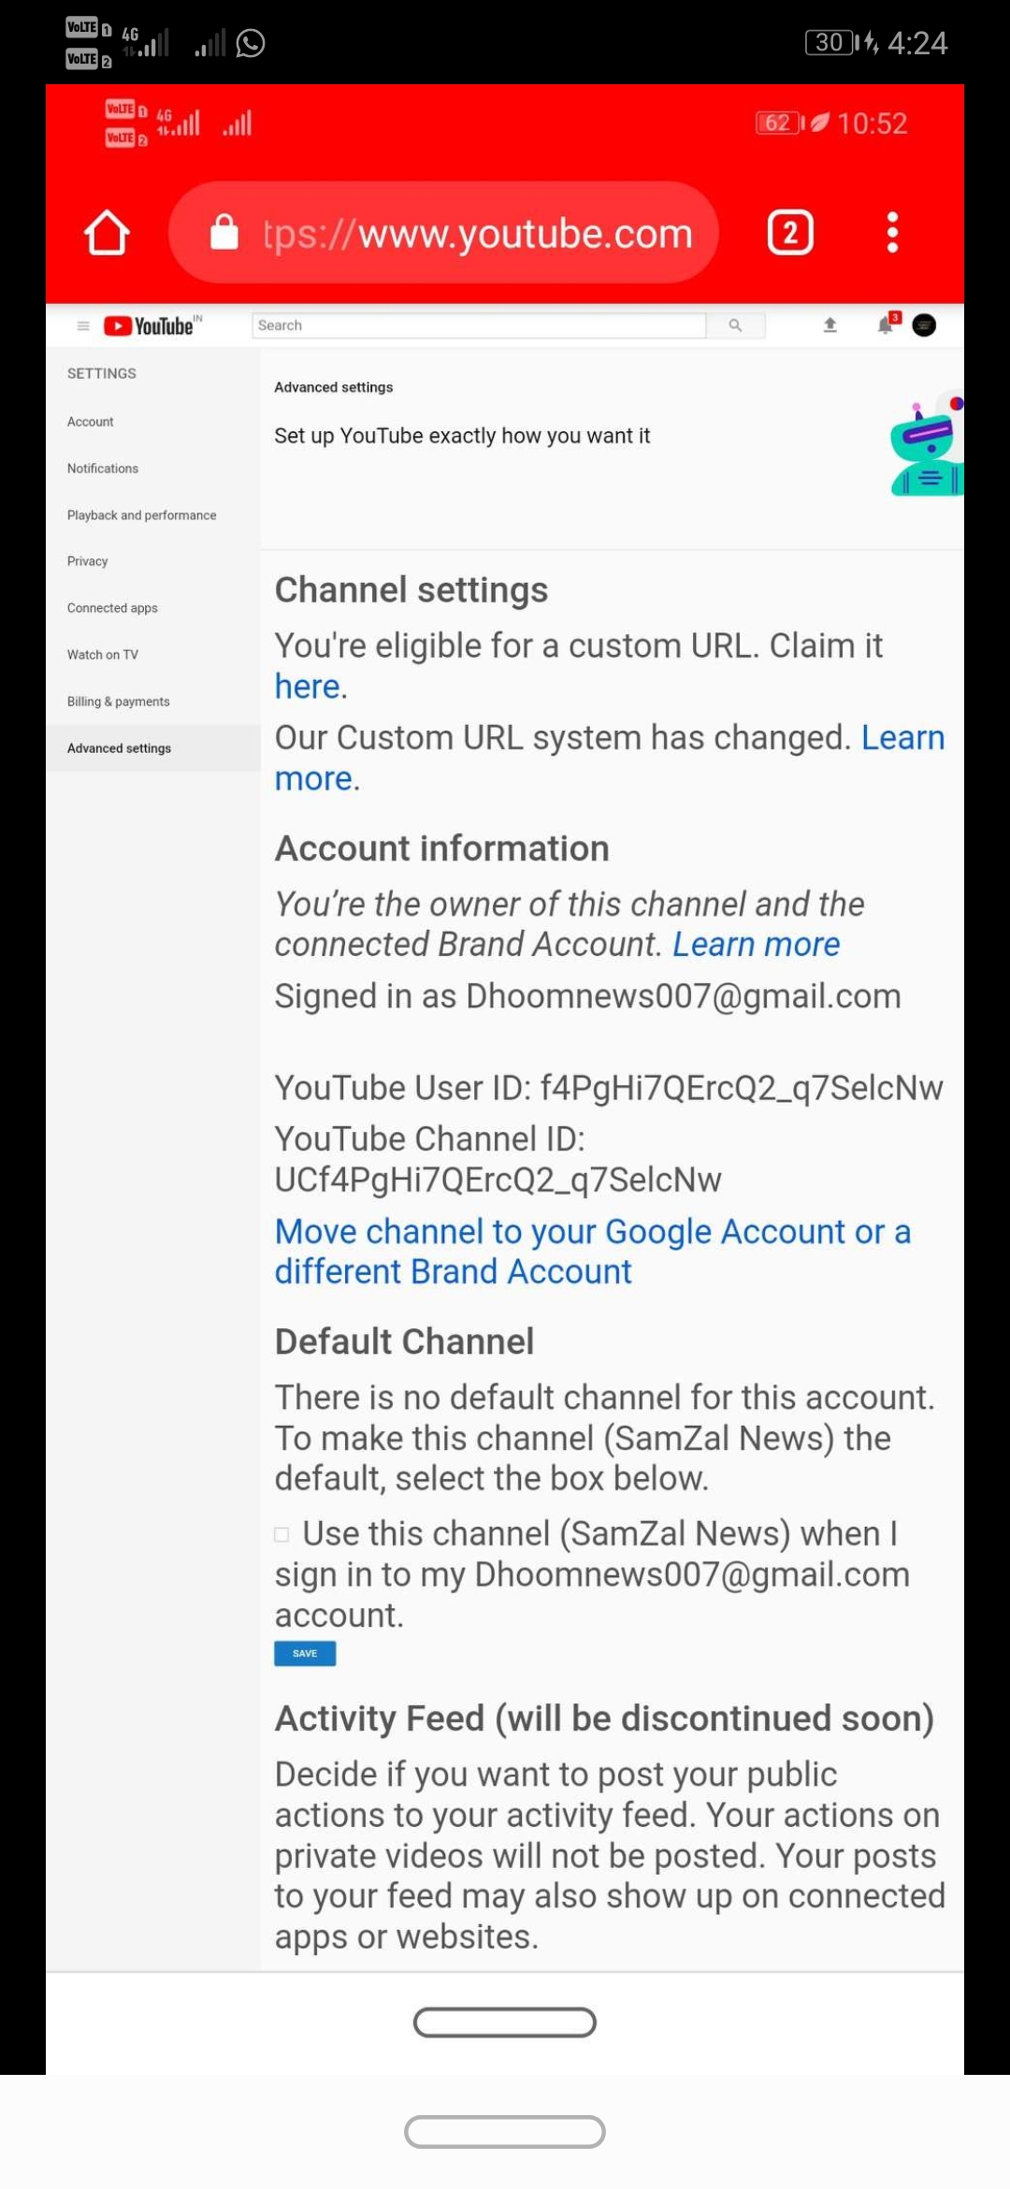
Task: Open the account avatar menu
Action: [924, 326]
